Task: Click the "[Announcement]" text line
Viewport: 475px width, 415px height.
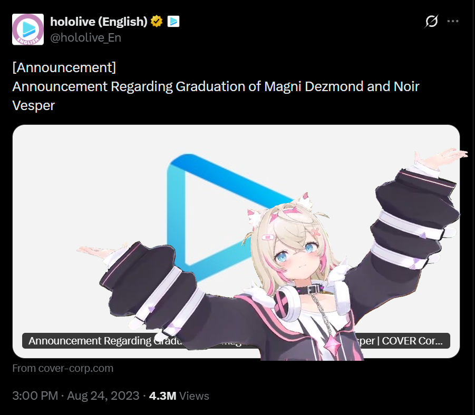Action: tap(64, 67)
